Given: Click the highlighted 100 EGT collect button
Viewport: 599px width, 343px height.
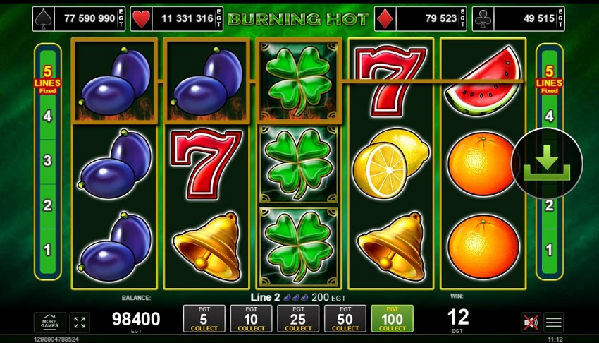Looking at the screenshot, I should [x=392, y=318].
